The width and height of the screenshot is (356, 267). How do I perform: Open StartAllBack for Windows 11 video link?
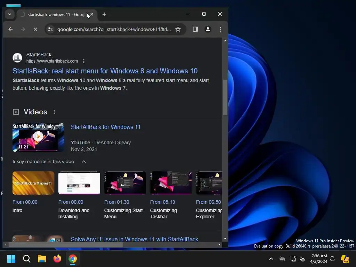pos(106,127)
